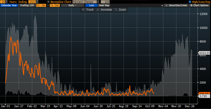Viewport: 211px width, 109px height.
Task: Click the Jul-25 x-axis date label
Action: (x=111, y=106)
